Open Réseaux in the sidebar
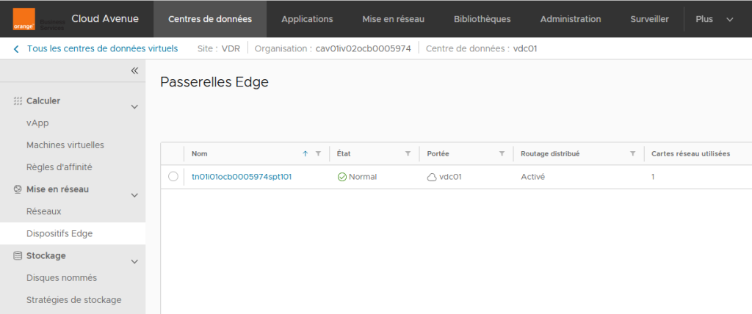Viewport: 752px width, 314px height. (44, 211)
